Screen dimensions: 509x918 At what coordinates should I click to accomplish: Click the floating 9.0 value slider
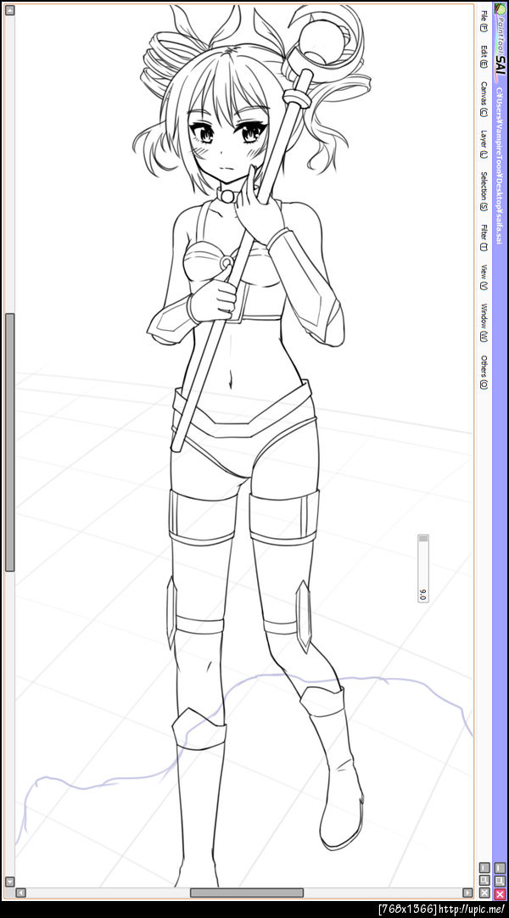[423, 568]
